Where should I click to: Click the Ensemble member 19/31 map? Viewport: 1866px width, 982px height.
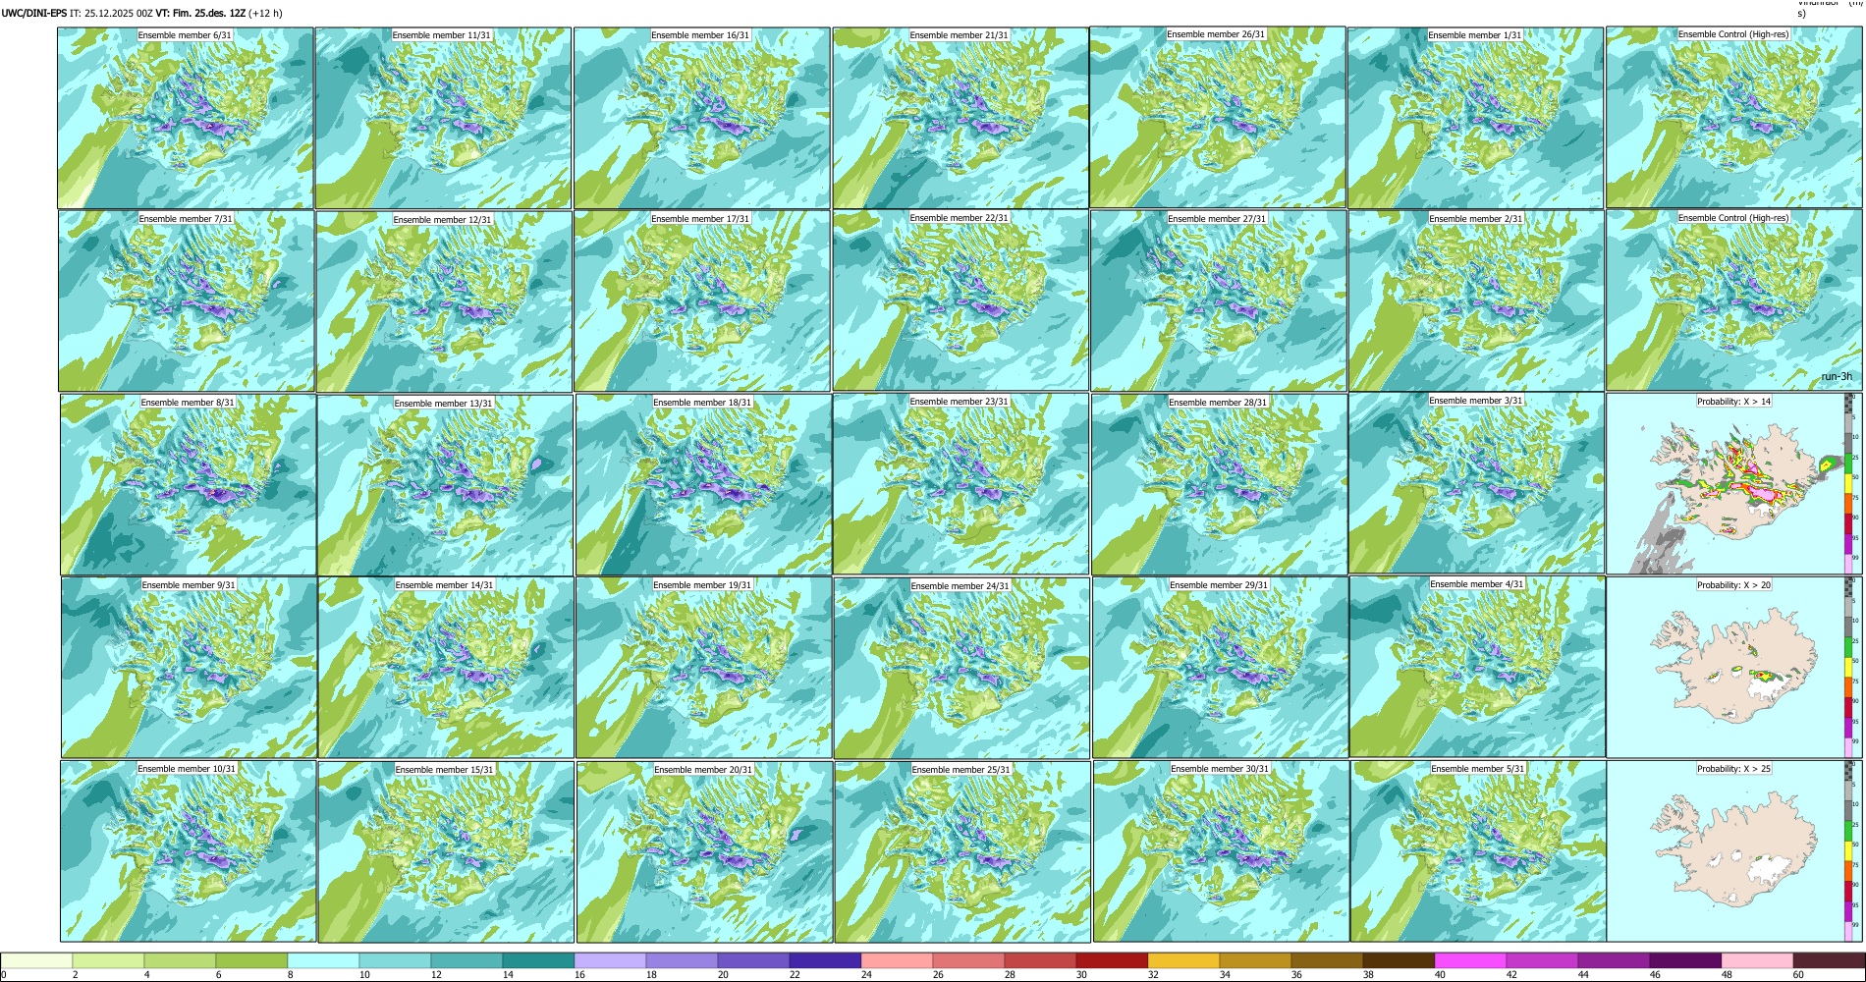[703, 668]
